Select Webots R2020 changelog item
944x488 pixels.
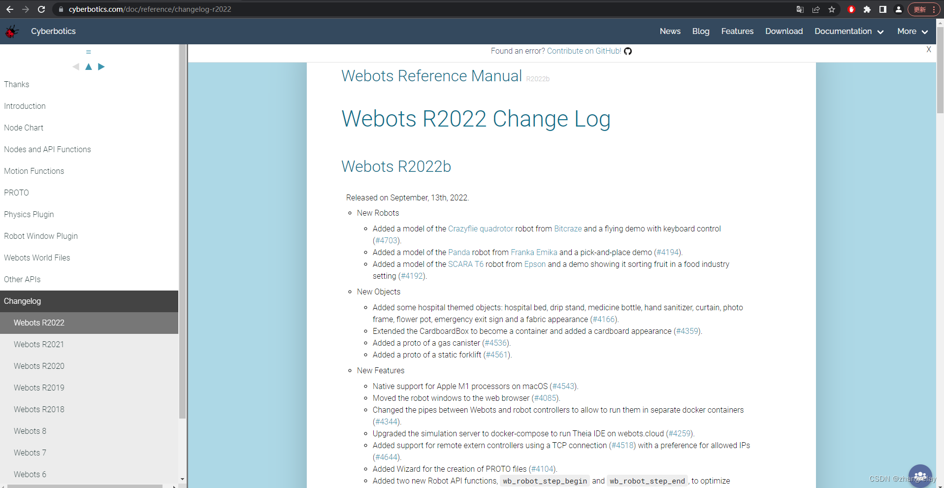point(89,366)
